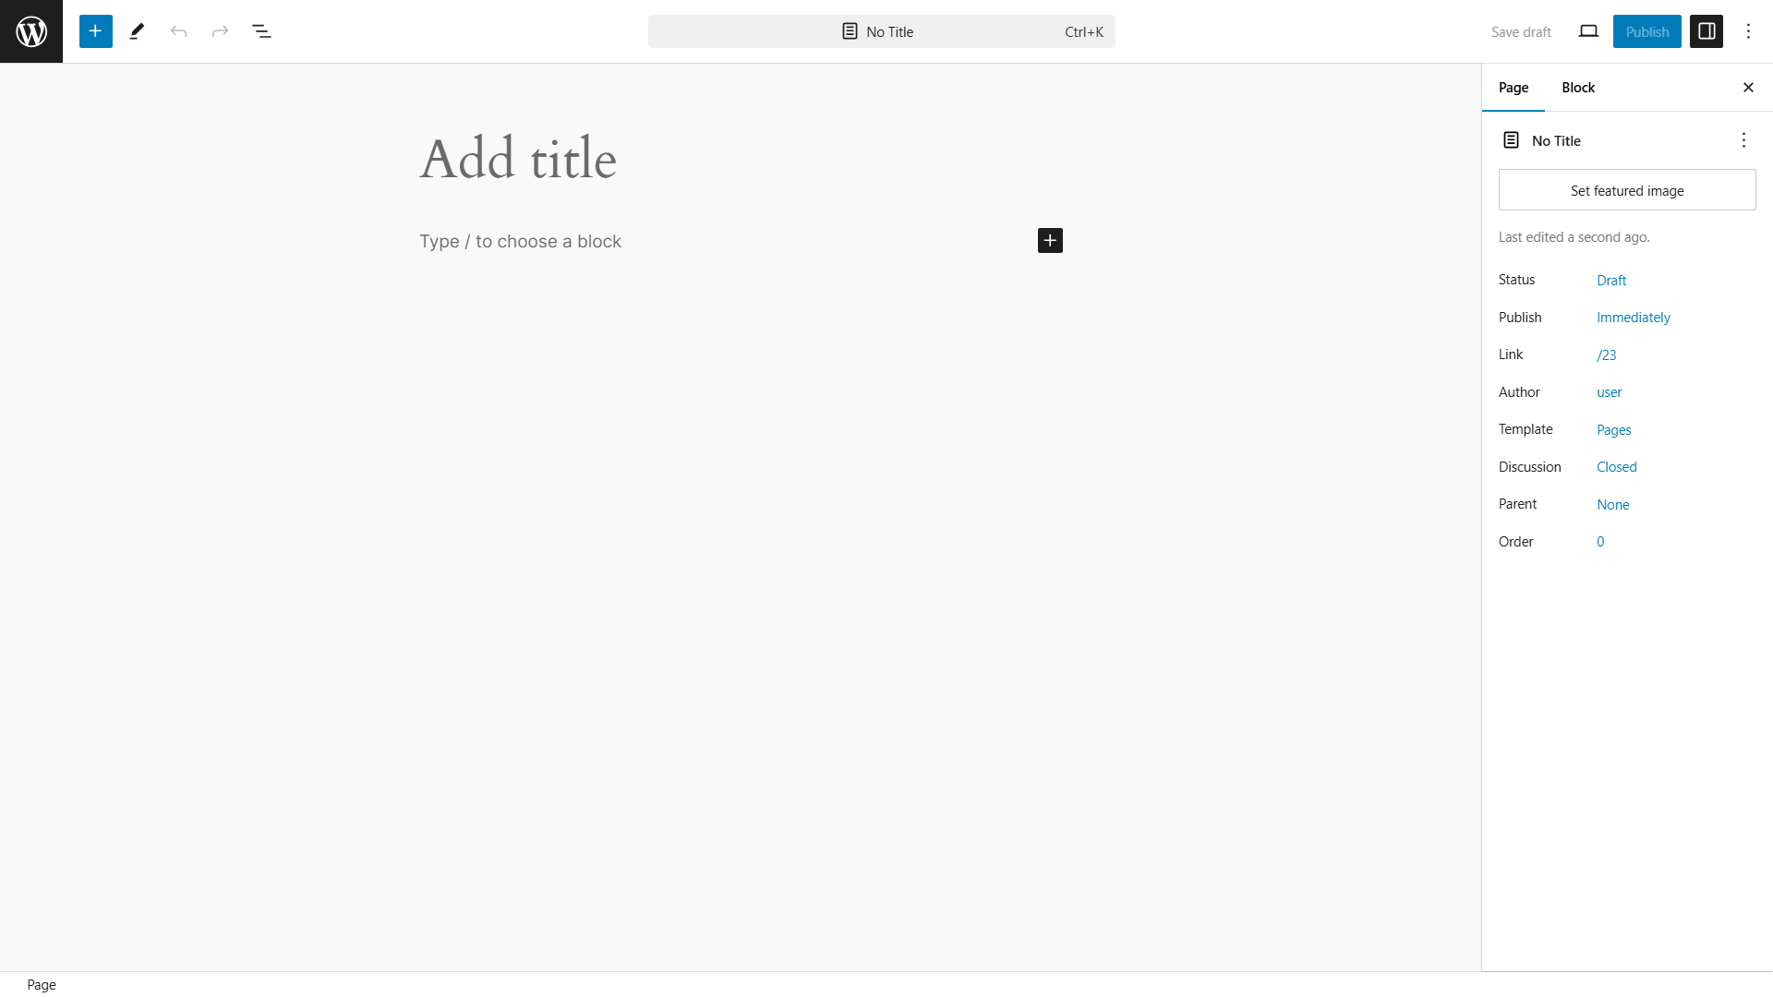The image size is (1773, 997).
Task: Click the Undo icon
Action: [178, 31]
